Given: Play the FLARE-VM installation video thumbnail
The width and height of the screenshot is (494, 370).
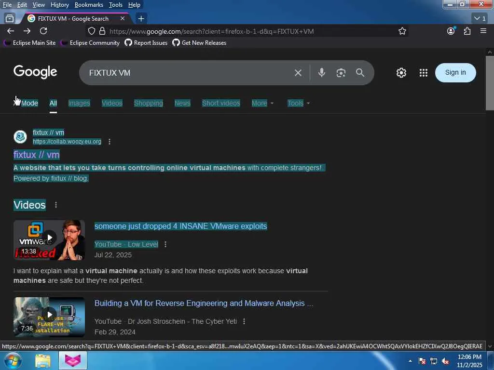Looking at the screenshot, I should point(49,317).
